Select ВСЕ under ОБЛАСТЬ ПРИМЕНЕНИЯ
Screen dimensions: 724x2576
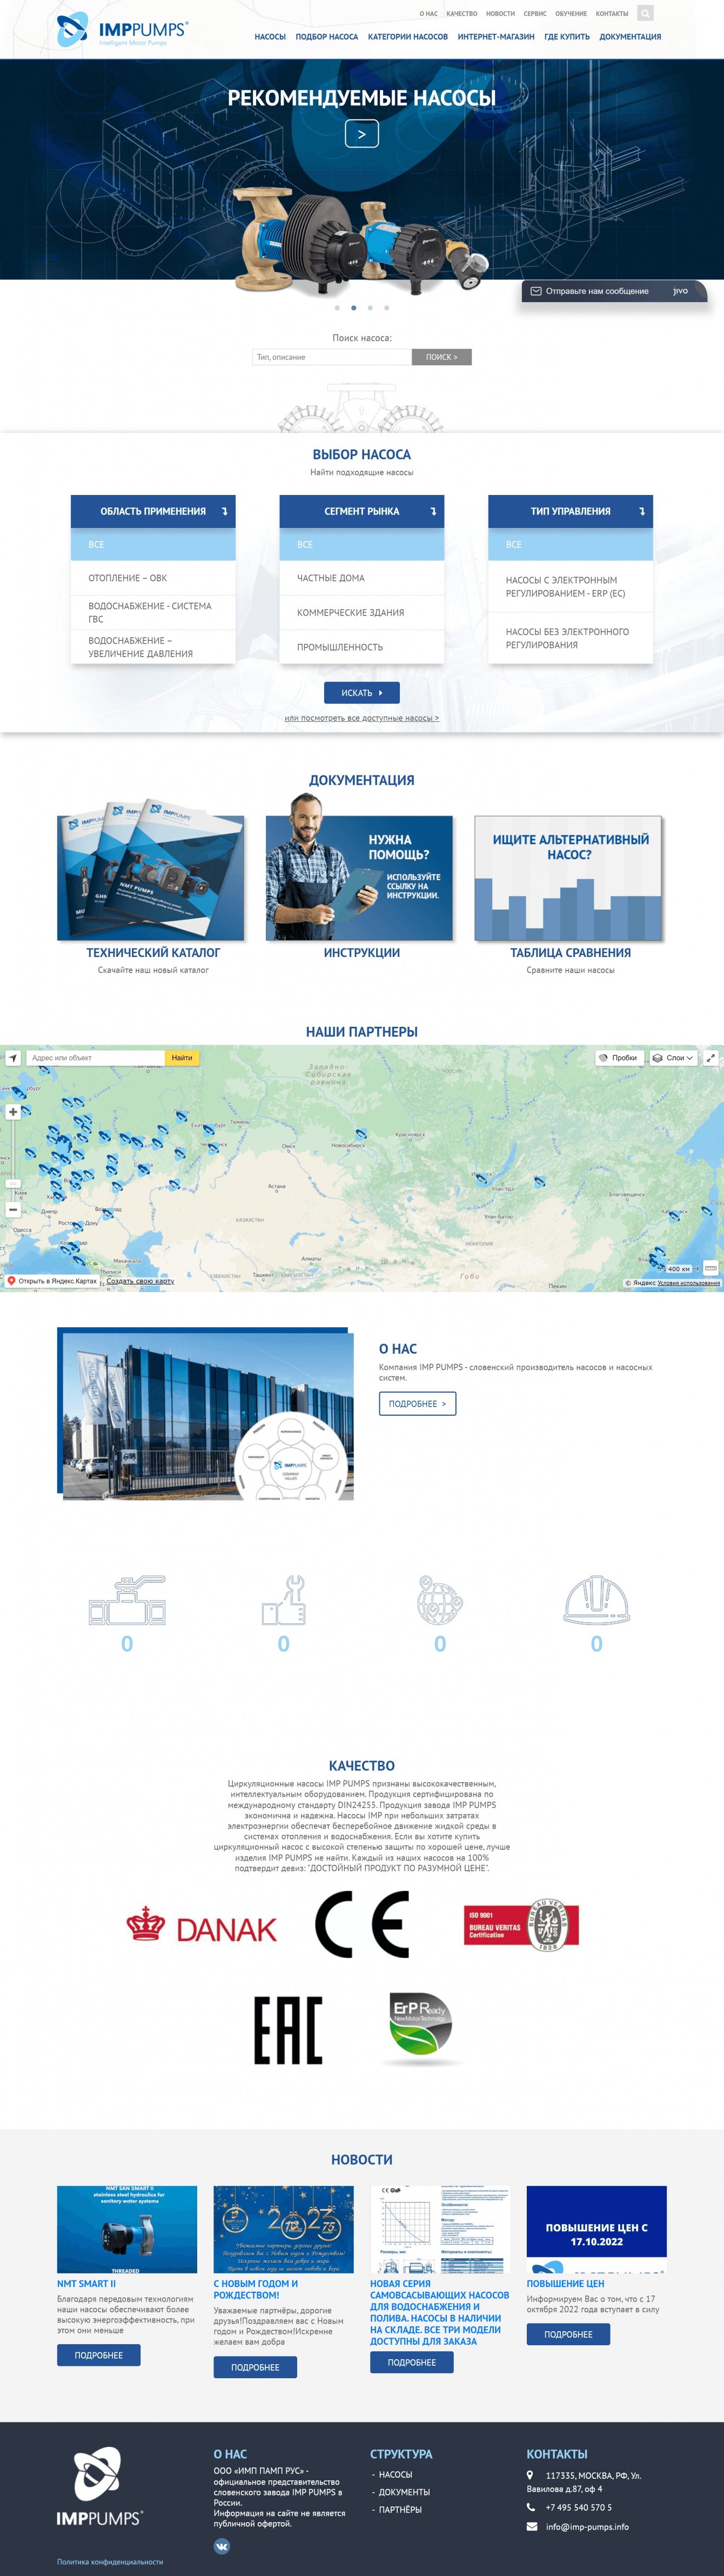[x=153, y=544]
